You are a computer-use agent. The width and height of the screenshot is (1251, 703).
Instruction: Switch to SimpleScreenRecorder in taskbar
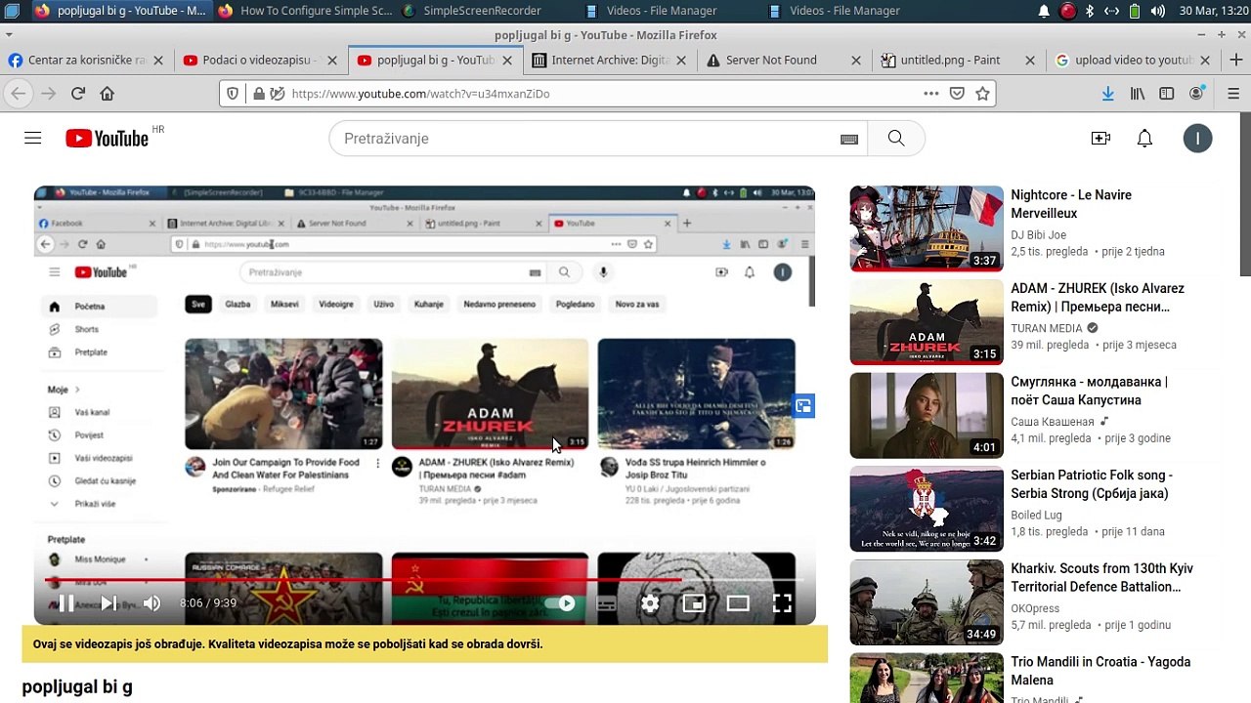click(x=471, y=11)
